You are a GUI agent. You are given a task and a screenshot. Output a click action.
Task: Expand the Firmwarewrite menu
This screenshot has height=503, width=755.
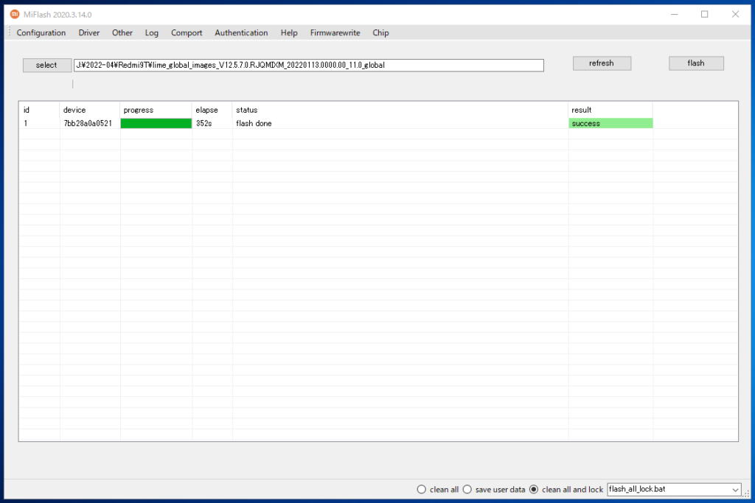click(x=335, y=32)
